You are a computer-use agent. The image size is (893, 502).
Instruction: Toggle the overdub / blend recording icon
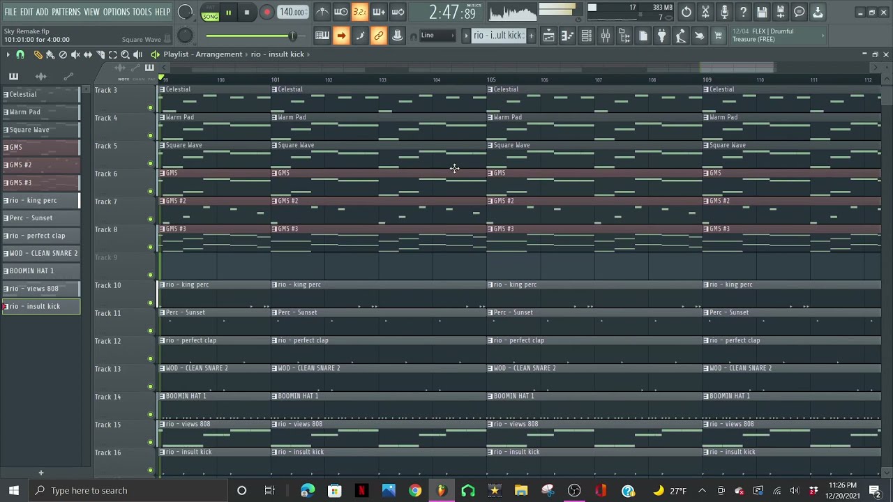pyautogui.click(x=379, y=12)
